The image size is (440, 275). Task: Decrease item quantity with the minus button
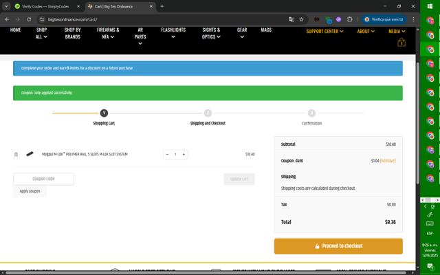(167, 154)
